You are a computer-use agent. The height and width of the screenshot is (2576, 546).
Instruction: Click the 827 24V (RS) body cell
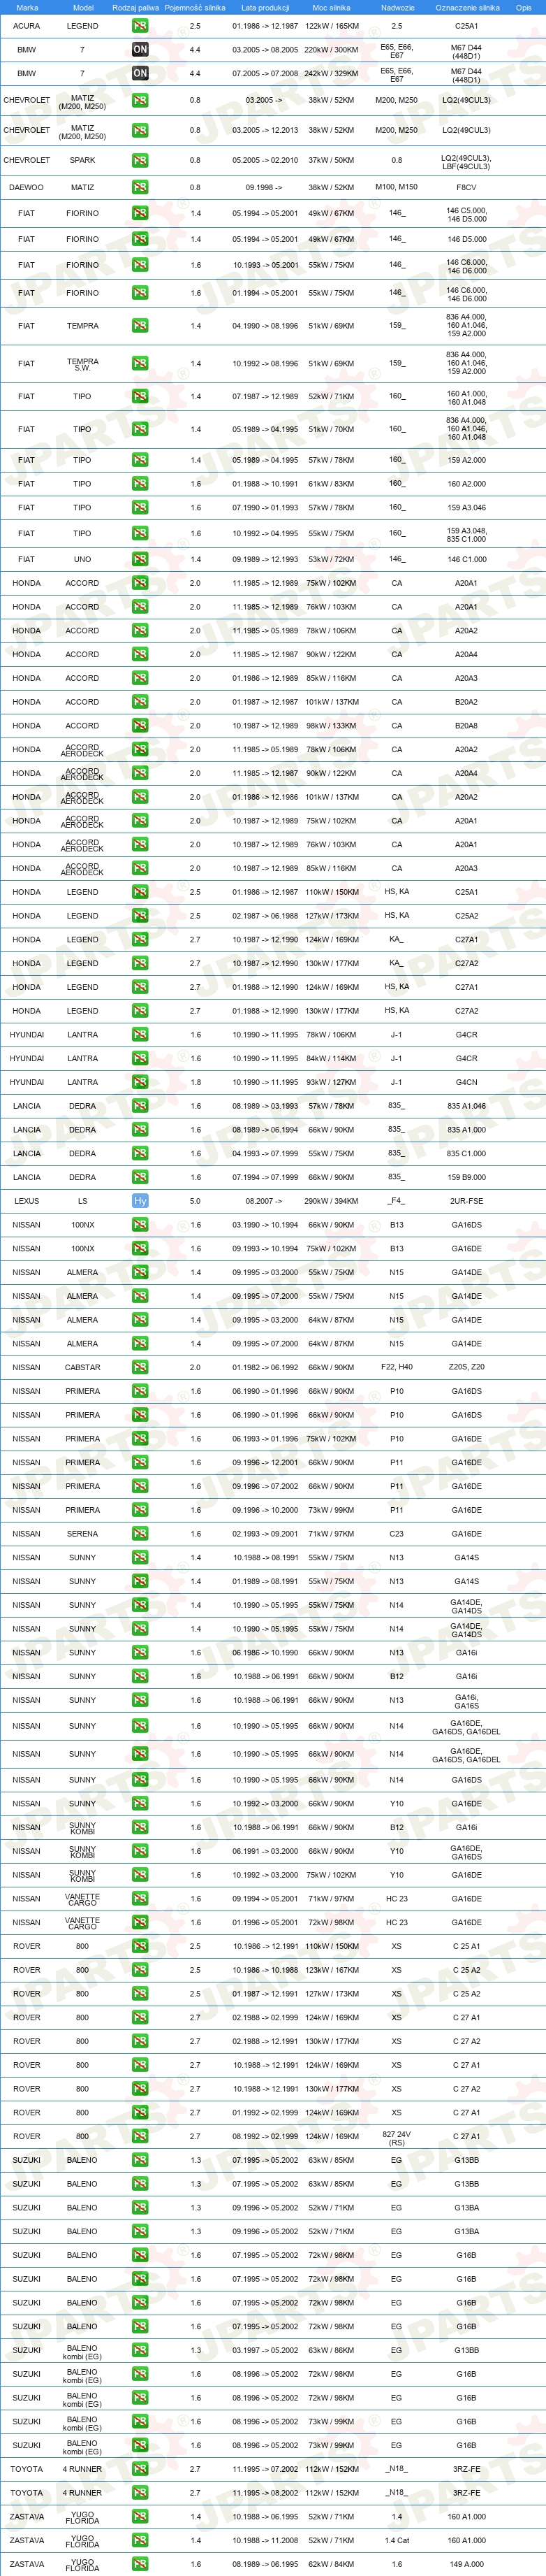click(397, 2137)
